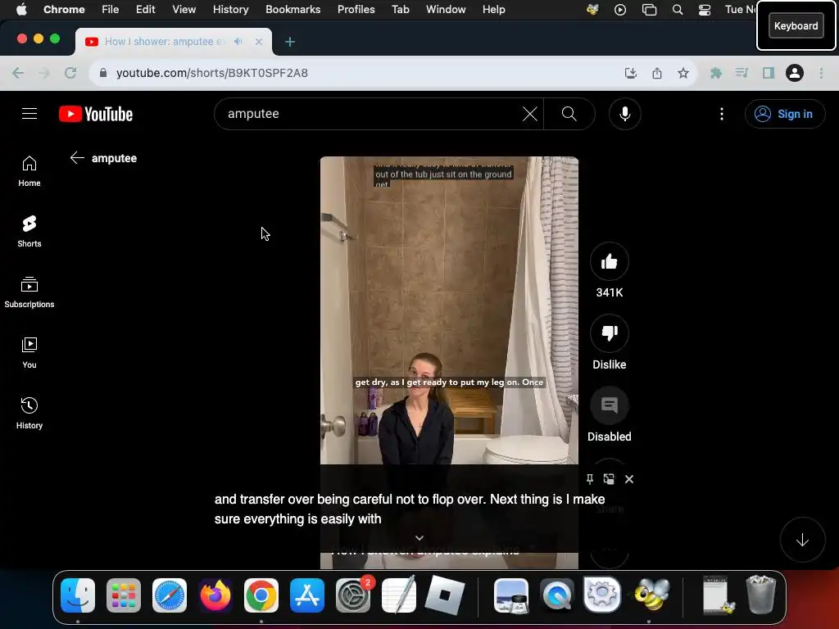Expand live caption with chevron

[419, 537]
